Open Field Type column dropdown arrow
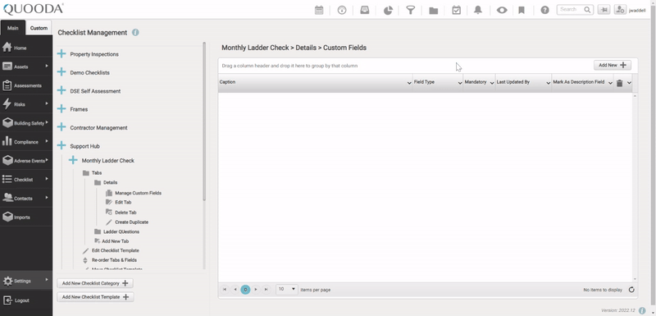Screen dimensions: 656x316 tap(460, 83)
